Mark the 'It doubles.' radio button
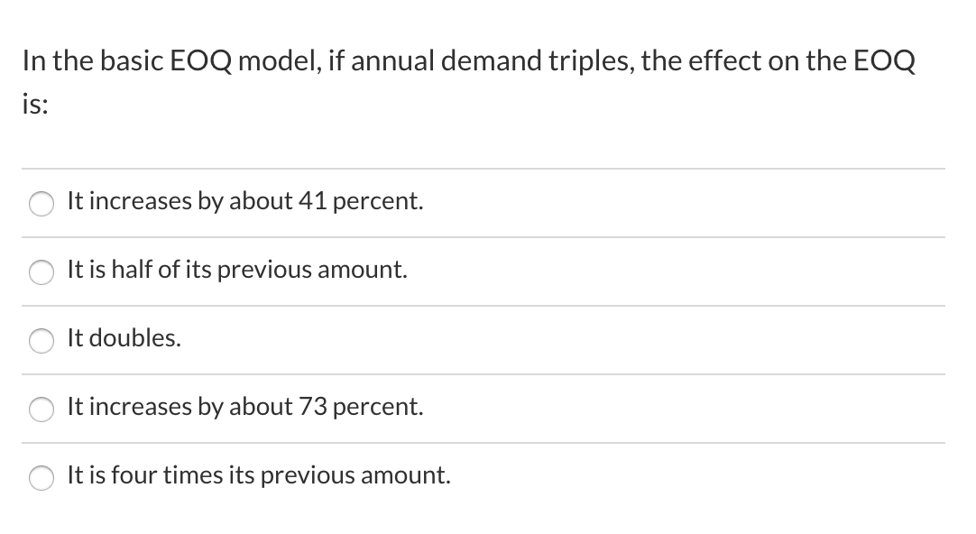976x534 pixels. 41,340
